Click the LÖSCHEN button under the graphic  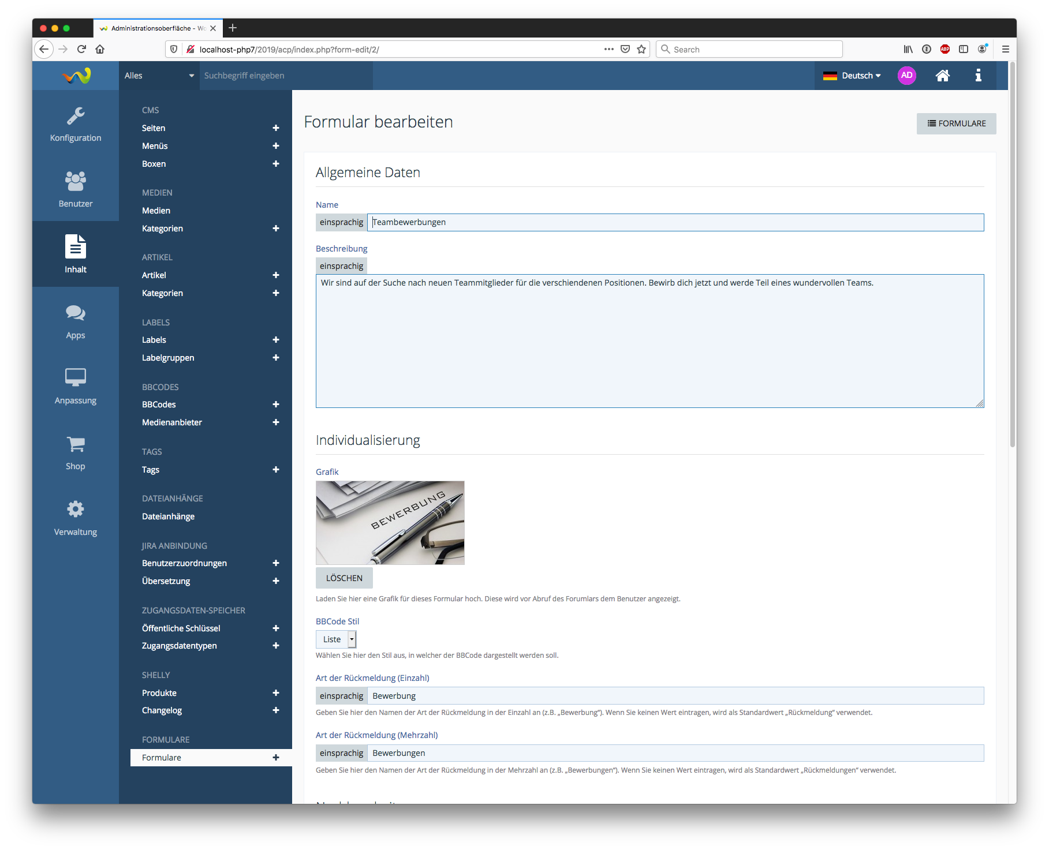coord(344,578)
